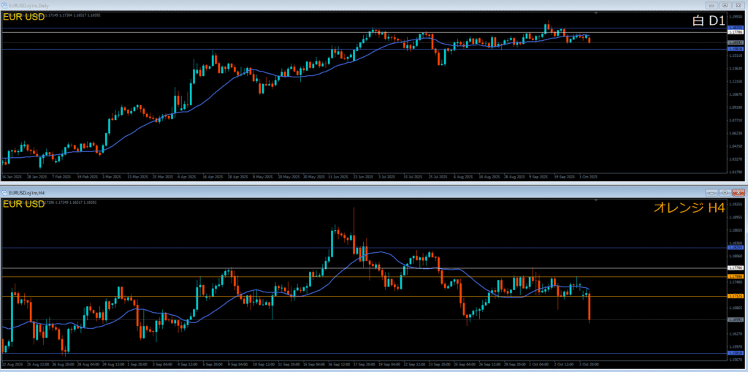Viewport: 748px width, 372px height.
Task: Click the 1.19255 level on H4 price axis
Action: (x=735, y=204)
